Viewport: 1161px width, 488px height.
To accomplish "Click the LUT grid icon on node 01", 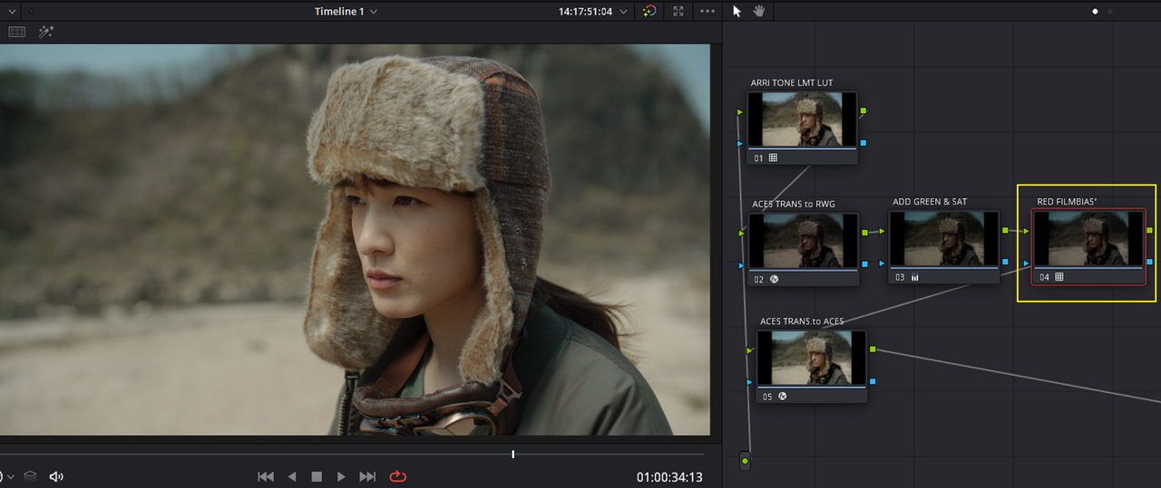I will [x=774, y=158].
